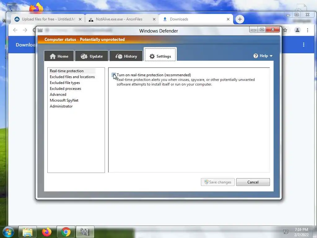
Task: Open Microsoft SpyNet settings
Action: tap(64, 100)
